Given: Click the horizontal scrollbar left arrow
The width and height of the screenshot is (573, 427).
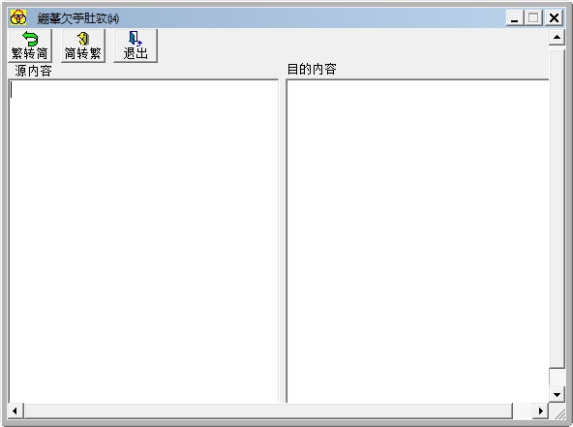Looking at the screenshot, I should coord(15,411).
